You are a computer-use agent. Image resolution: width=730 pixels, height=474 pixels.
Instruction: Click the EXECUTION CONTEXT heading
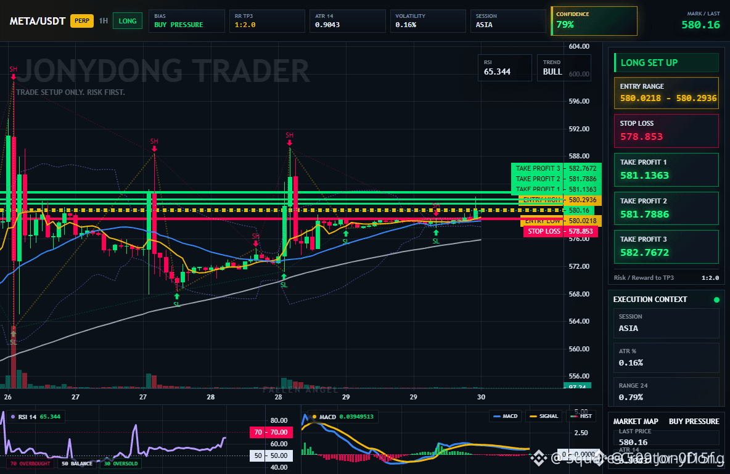(x=650, y=300)
